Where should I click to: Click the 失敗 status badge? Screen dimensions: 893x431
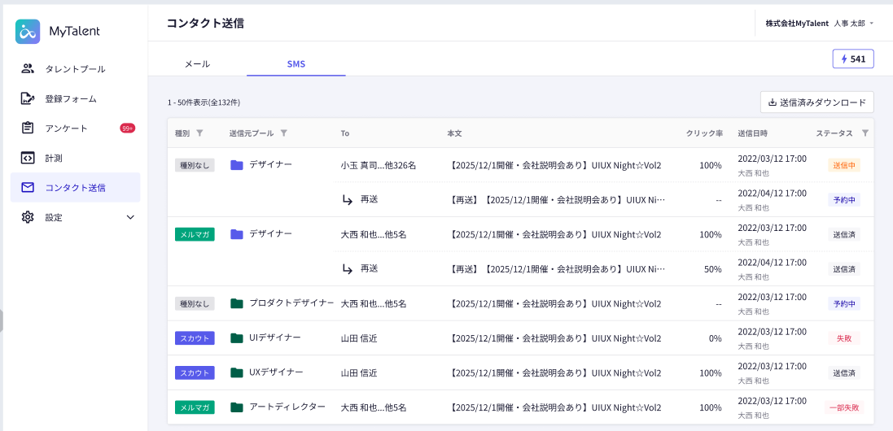click(x=843, y=338)
